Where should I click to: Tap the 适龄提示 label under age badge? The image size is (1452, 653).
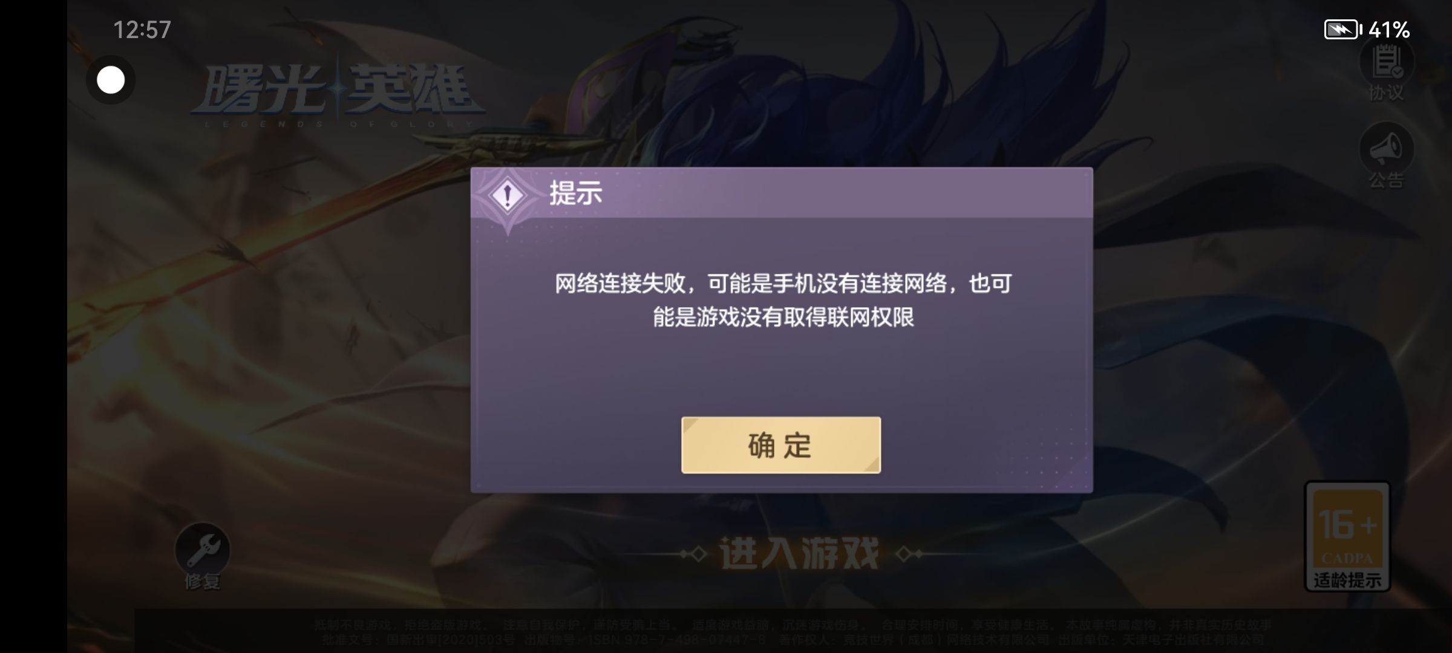click(x=1347, y=580)
